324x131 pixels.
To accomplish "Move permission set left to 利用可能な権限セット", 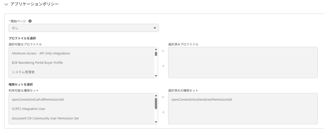I will (x=163, y=112).
